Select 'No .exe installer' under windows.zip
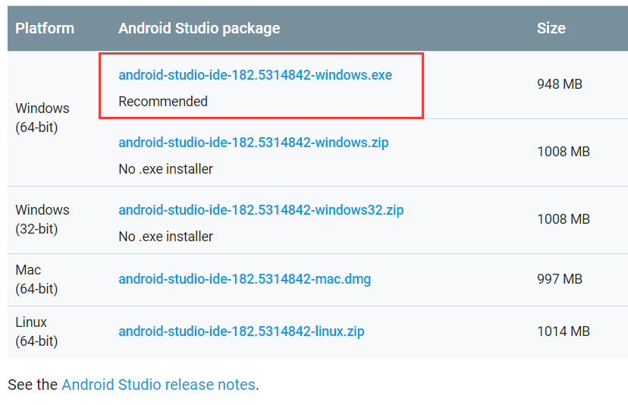The image size is (628, 405). tap(166, 169)
